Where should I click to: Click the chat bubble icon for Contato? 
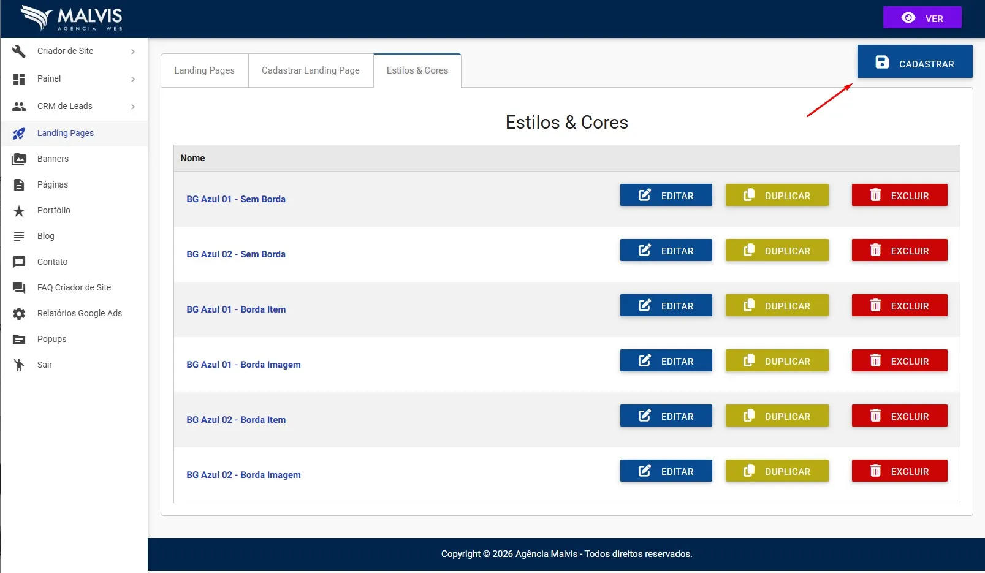click(19, 262)
